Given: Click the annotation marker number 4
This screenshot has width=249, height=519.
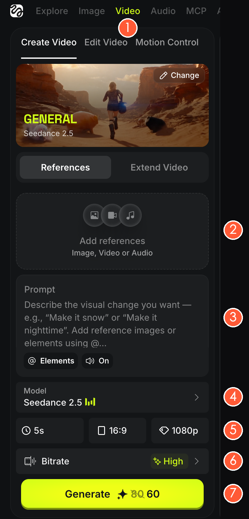Looking at the screenshot, I should [233, 397].
